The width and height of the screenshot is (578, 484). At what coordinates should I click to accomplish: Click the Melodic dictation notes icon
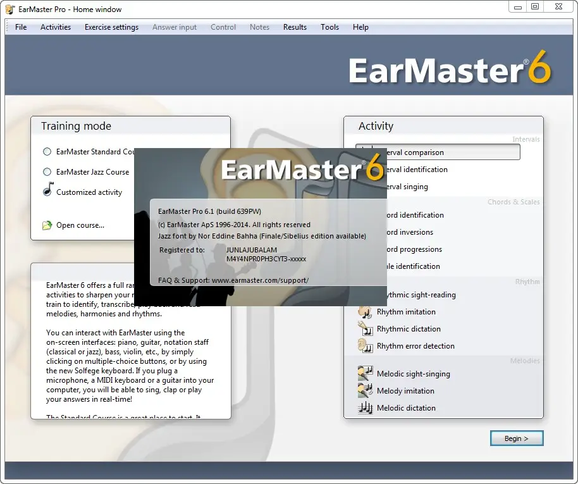tap(365, 408)
